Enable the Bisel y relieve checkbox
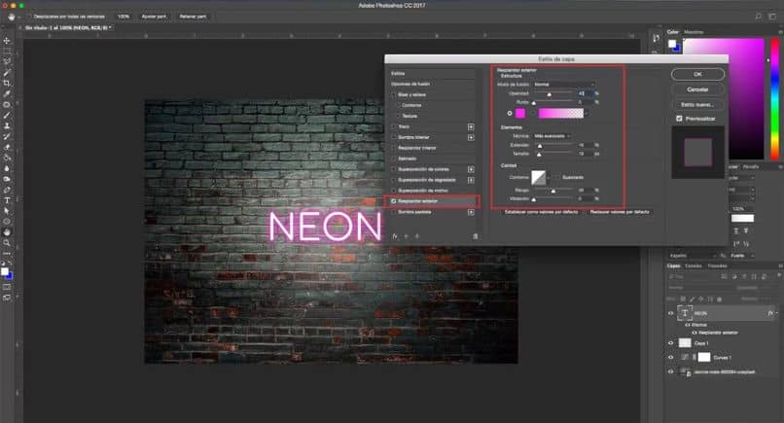 394,94
